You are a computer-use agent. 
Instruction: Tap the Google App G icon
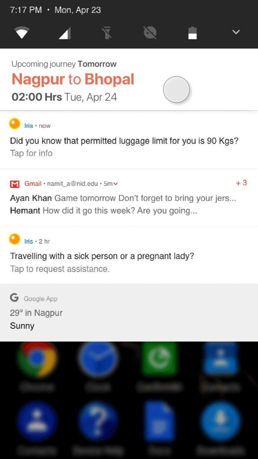(14, 298)
